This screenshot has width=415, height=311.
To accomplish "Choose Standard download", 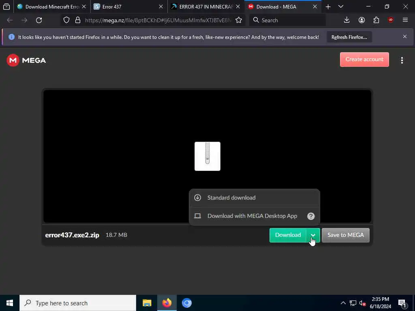I will click(x=255, y=198).
